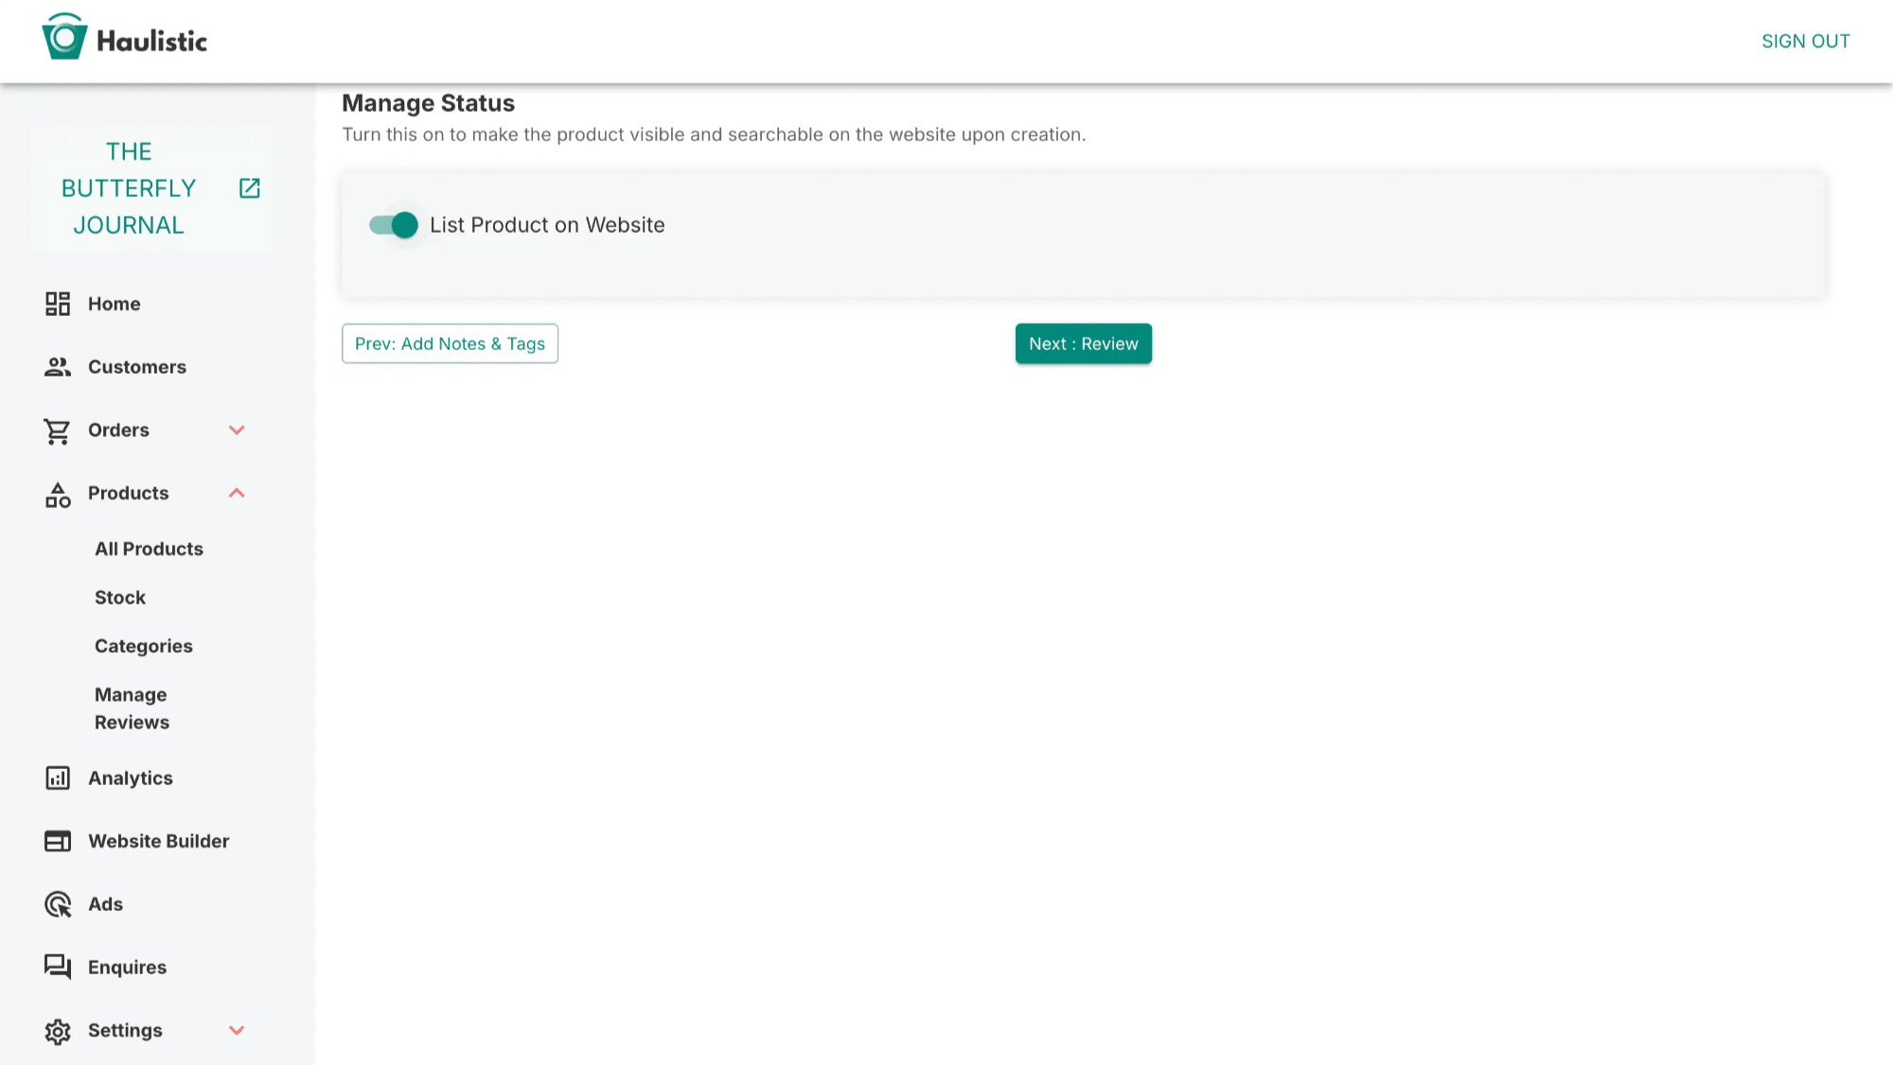Viewport: 1893px width, 1065px height.
Task: Open Categories submenu item
Action: [144, 646]
